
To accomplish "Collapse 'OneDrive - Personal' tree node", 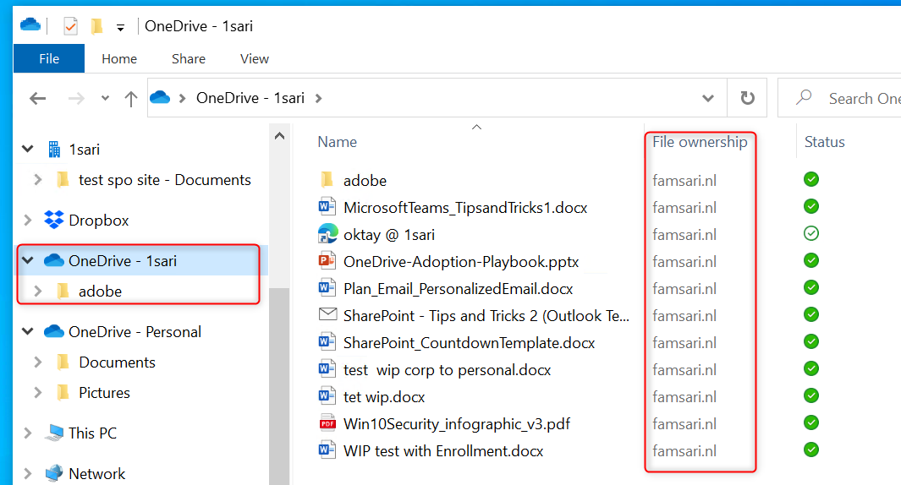I will tap(27, 331).
